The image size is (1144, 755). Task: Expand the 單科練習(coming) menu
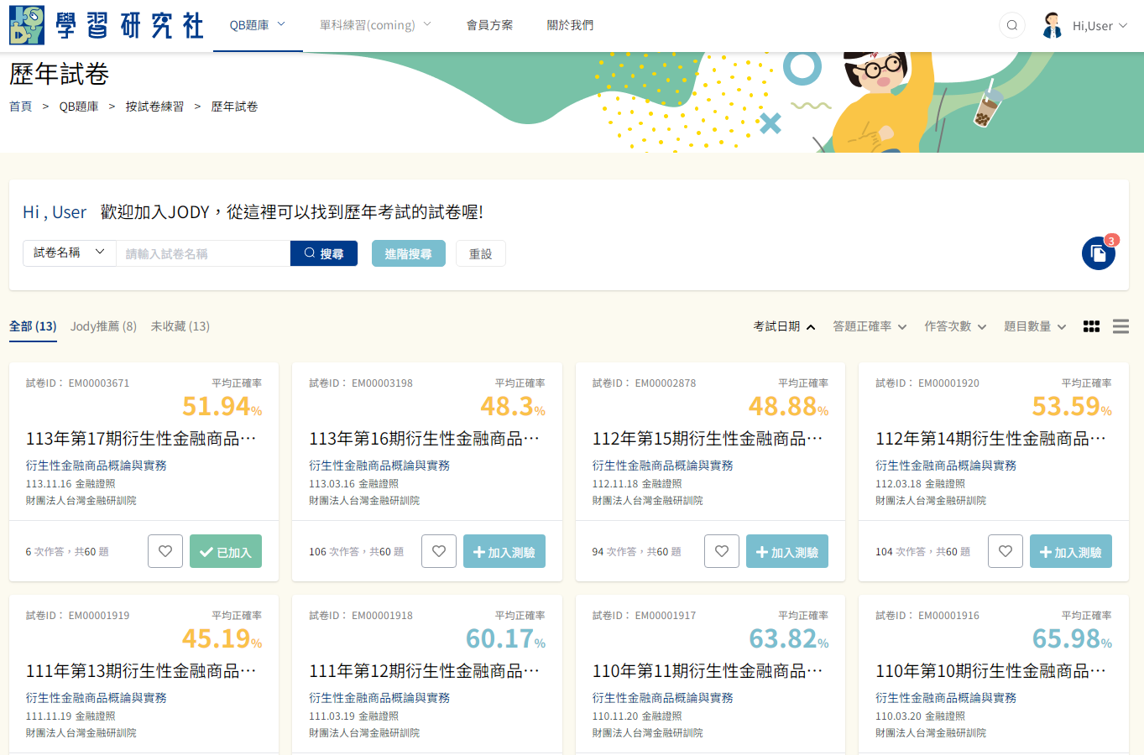pos(375,25)
